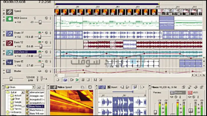Mute the Bass 12 track
207x116 pixels.
click(x=46, y=42)
